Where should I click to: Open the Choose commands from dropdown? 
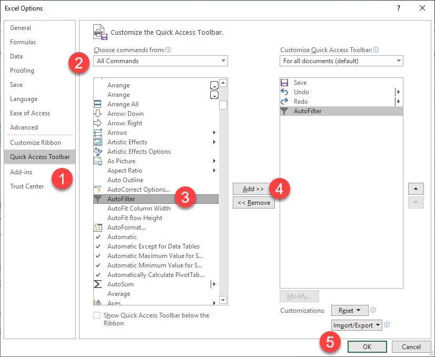(x=160, y=61)
